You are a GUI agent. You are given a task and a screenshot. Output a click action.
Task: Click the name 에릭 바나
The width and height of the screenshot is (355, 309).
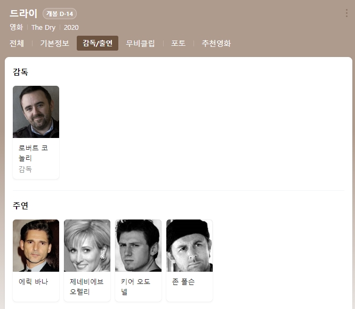tap(33, 282)
